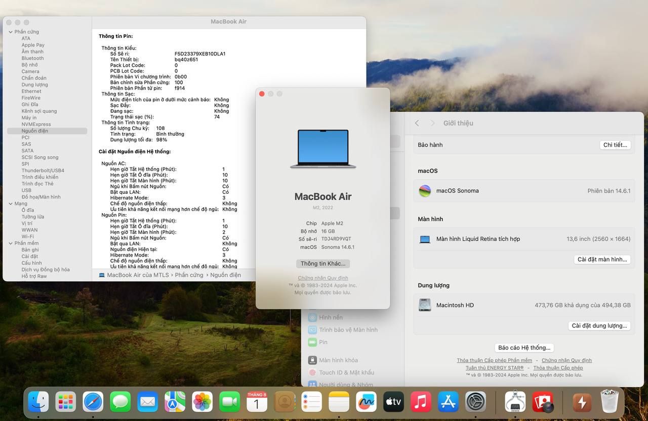648x421 pixels.
Task: Open the Tuân thủ ENERGY STAR link
Action: [495, 368]
